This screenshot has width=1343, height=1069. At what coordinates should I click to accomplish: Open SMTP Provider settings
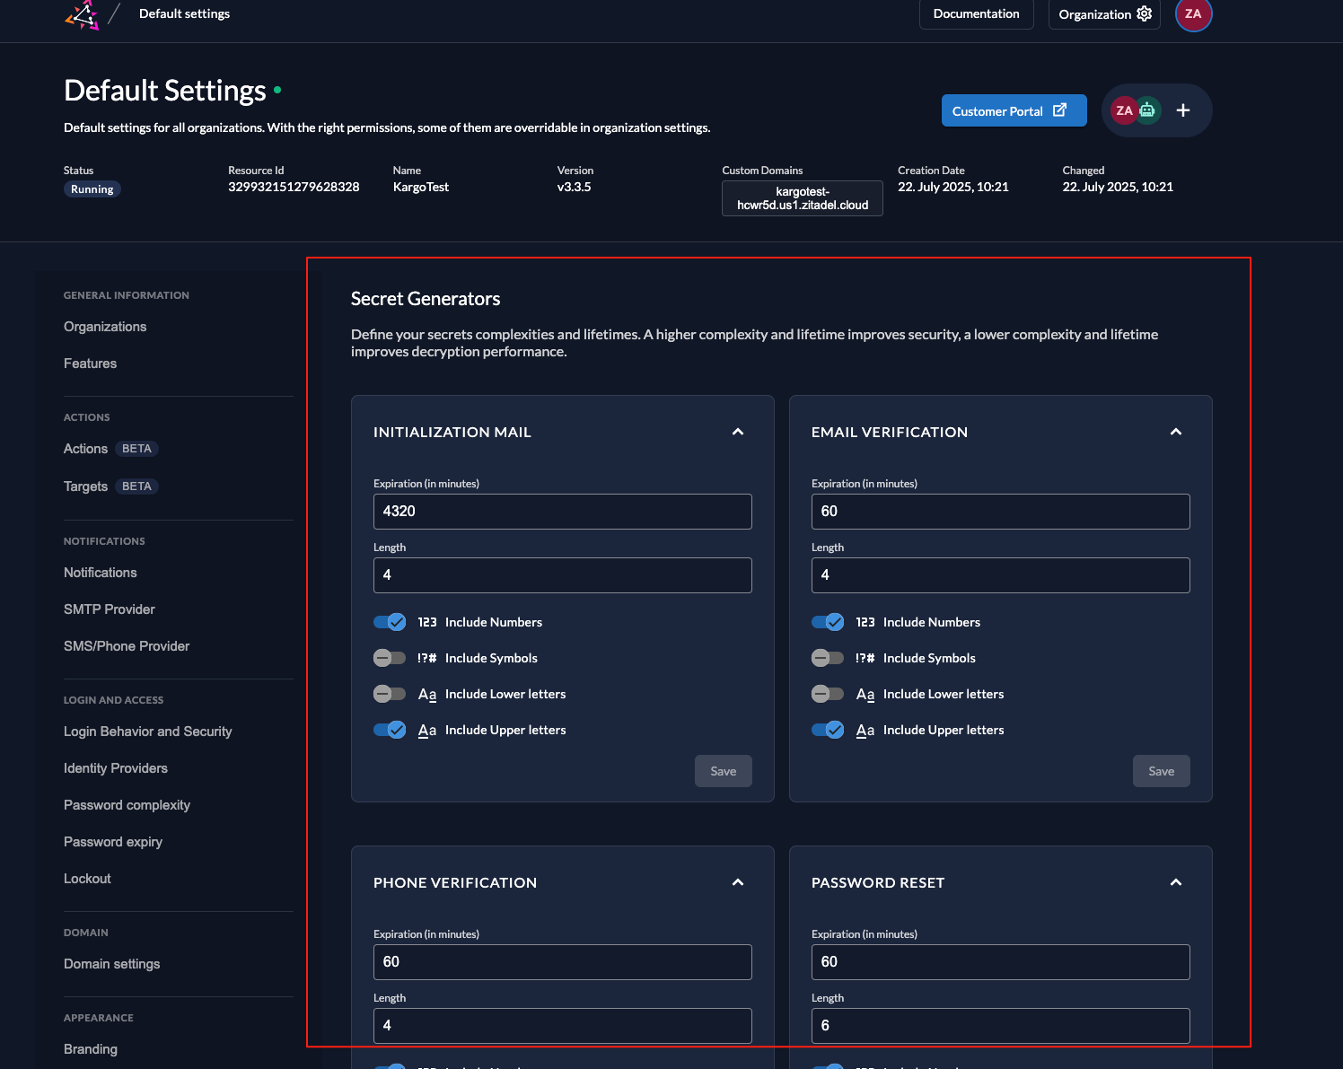(x=110, y=609)
